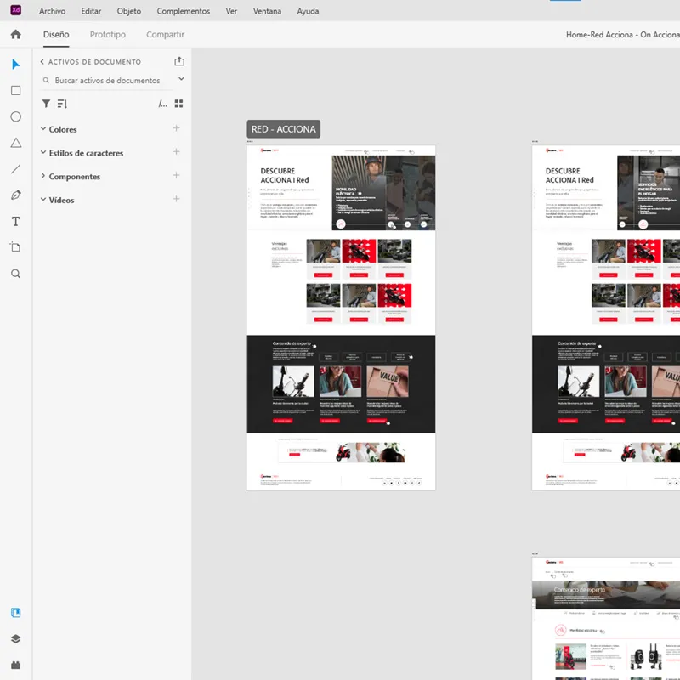Click the highlight on canvas icon
Screen dimensions: 680x680
click(162, 104)
